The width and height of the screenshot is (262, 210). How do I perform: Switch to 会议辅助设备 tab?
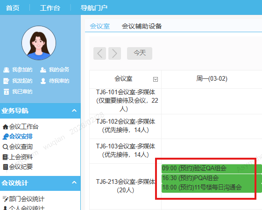142,26
